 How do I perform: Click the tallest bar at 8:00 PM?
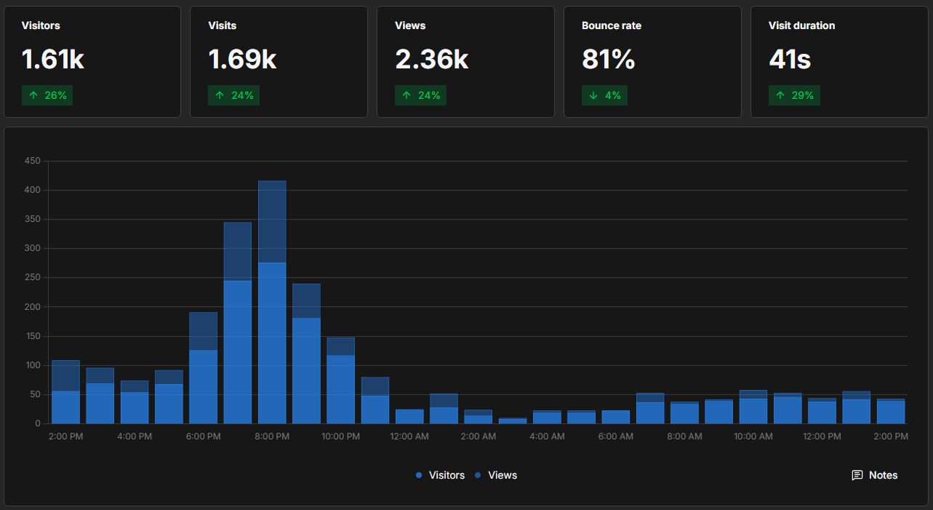coord(272,302)
